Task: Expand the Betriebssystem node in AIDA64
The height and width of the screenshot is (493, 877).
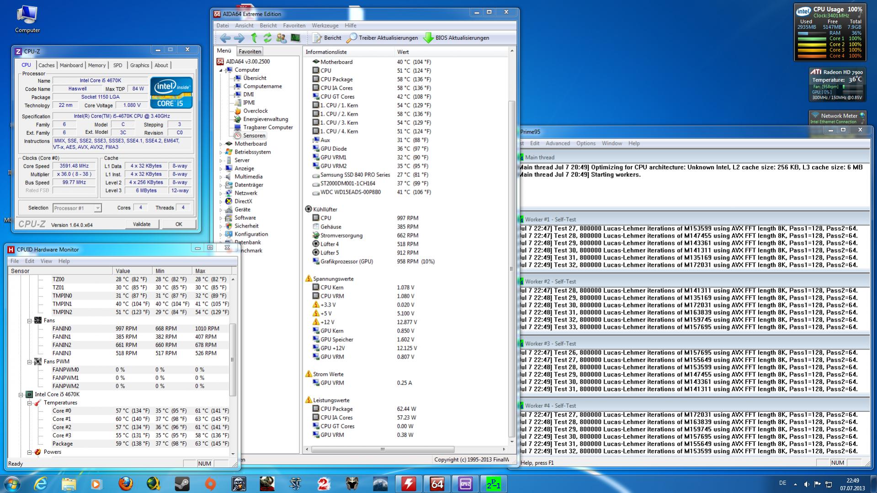Action: click(221, 152)
